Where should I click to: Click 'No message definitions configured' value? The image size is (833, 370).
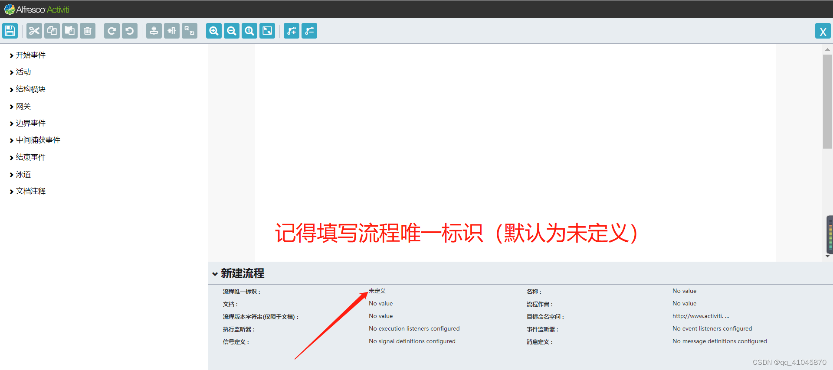719,341
